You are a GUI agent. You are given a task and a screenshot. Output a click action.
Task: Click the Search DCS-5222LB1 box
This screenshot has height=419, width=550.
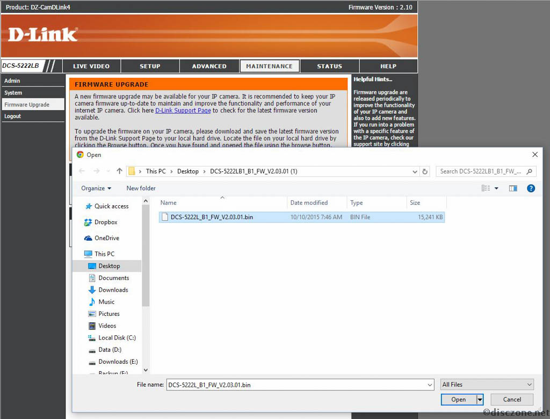[486, 171]
